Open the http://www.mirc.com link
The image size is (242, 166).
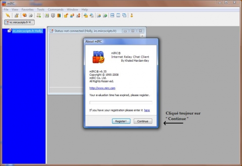pyautogui.click(x=103, y=88)
